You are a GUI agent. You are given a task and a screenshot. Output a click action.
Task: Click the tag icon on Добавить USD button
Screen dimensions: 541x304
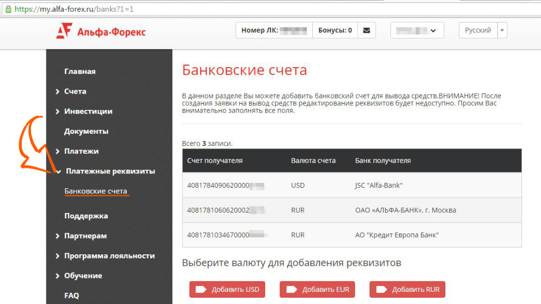click(x=201, y=290)
